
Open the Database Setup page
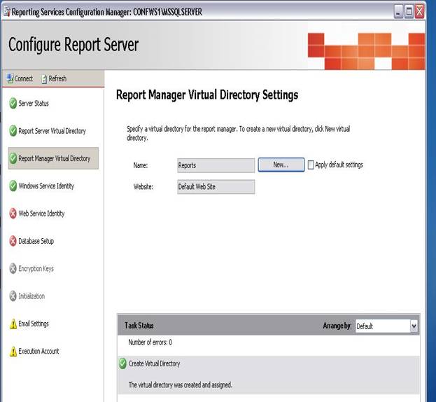coord(36,241)
